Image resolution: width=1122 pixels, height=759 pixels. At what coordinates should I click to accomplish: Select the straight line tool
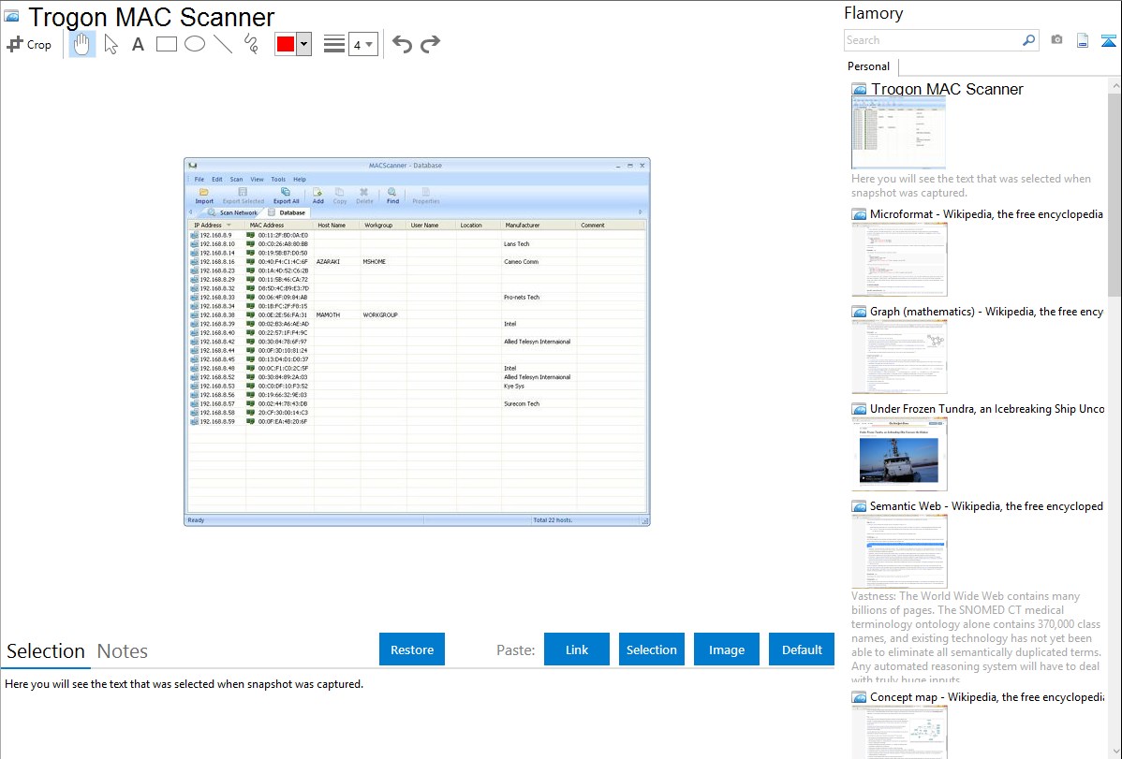[223, 44]
